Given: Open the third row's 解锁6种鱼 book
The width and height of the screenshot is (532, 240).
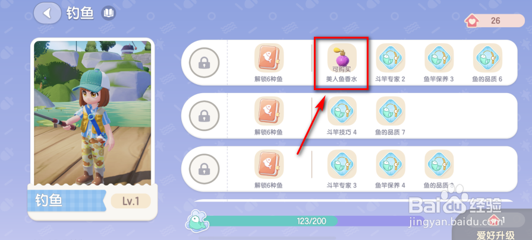Looking at the screenshot, I should (269, 164).
